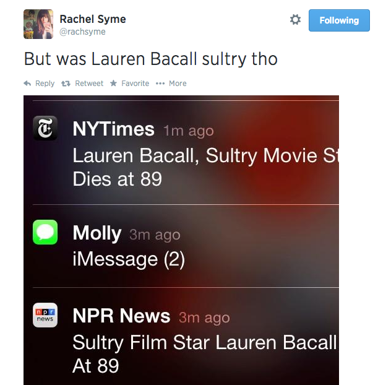Click the NYTimes notification title
378x385 pixels.
(x=113, y=129)
